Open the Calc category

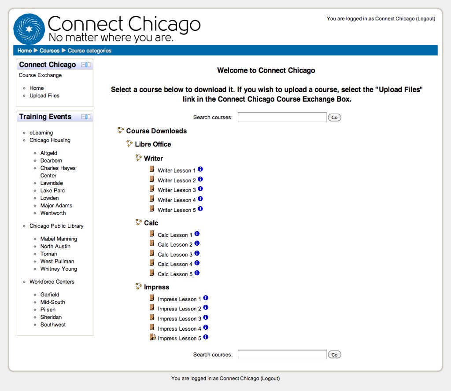click(x=151, y=223)
